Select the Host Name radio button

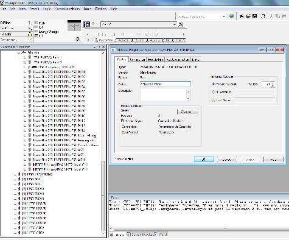[213, 100]
